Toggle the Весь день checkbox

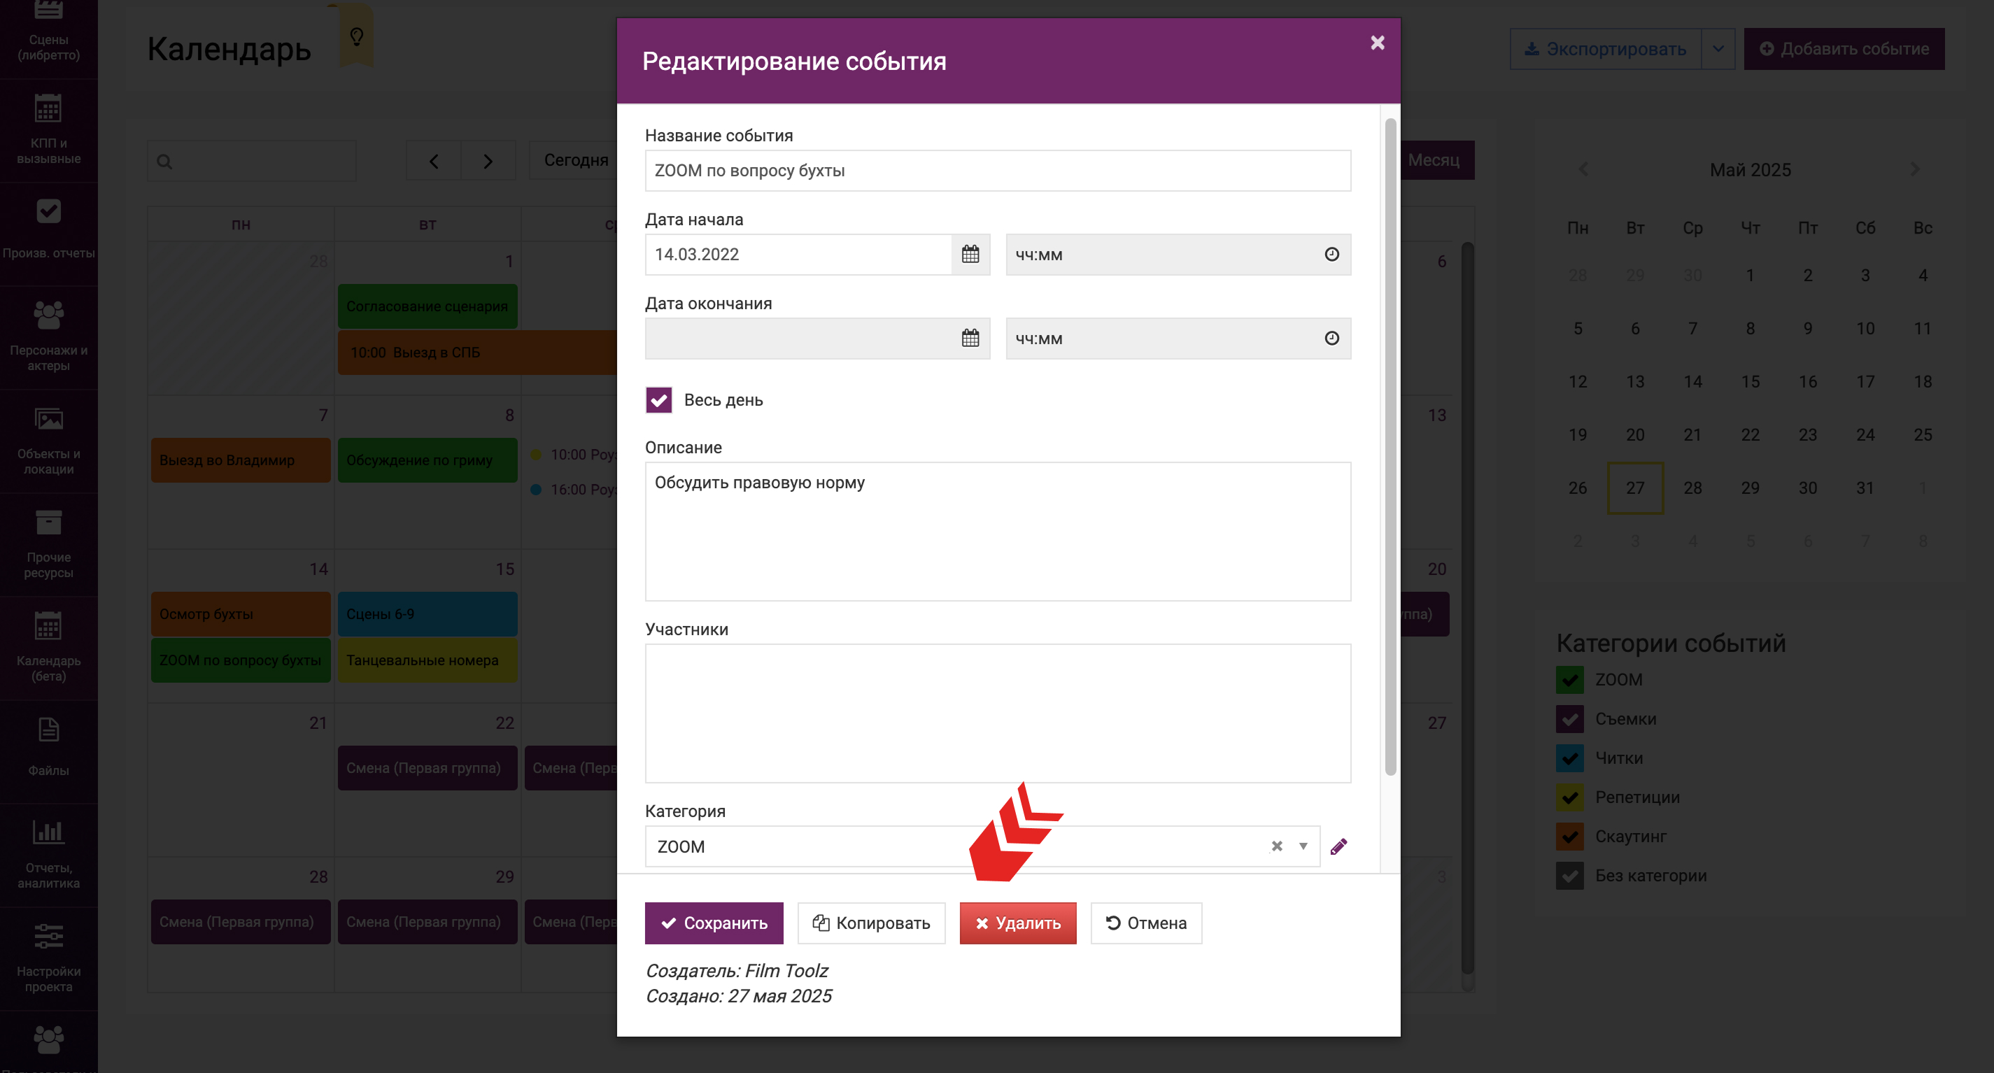(x=659, y=400)
